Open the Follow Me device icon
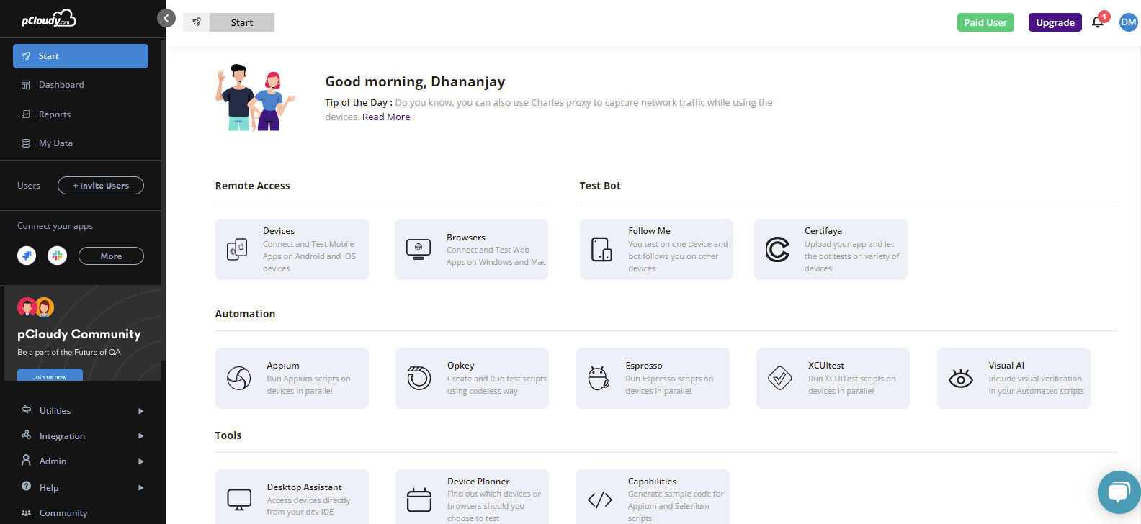This screenshot has height=524, width=1141. (x=601, y=249)
